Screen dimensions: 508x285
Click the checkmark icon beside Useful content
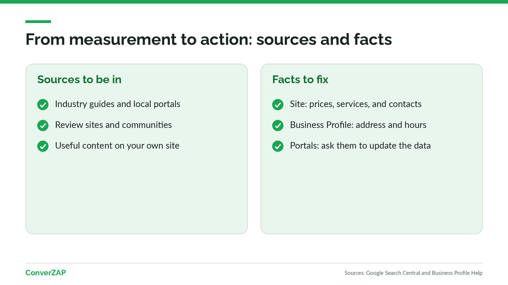(x=43, y=147)
